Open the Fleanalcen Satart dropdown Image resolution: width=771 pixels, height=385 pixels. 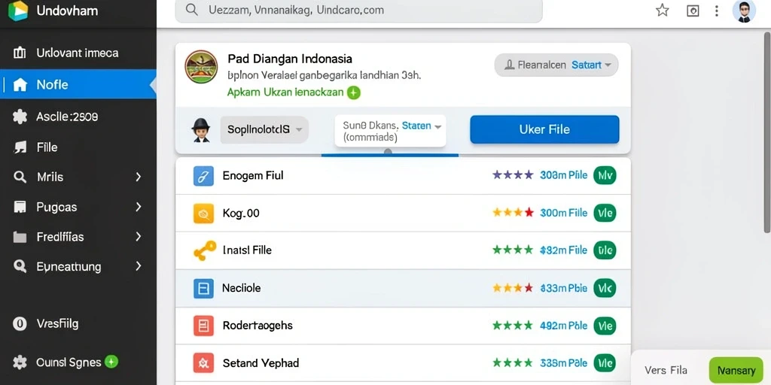556,65
